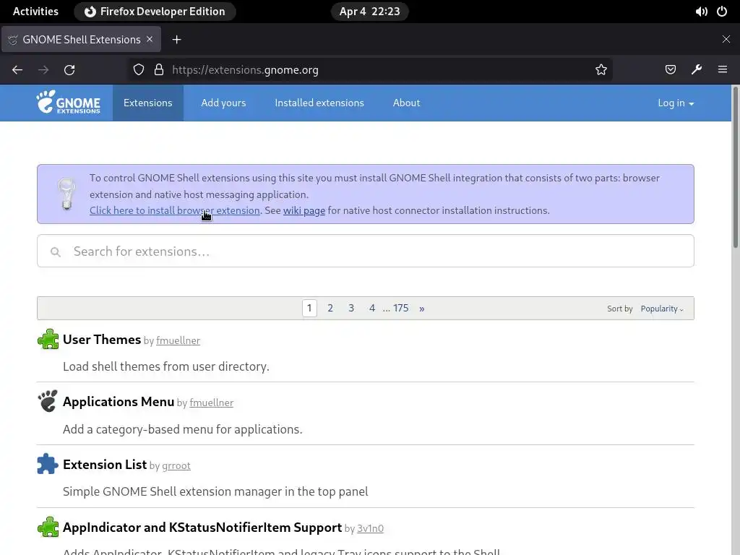The width and height of the screenshot is (740, 555).
Task: Click the Extension List blue puzzle icon
Action: pyautogui.click(x=48, y=464)
